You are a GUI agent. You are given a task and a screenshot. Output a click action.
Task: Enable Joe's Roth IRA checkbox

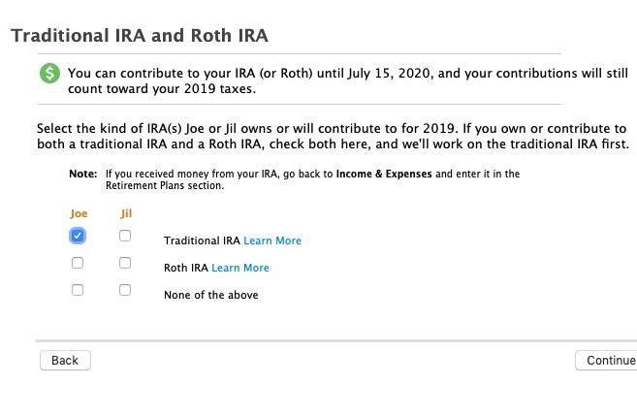pyautogui.click(x=78, y=263)
